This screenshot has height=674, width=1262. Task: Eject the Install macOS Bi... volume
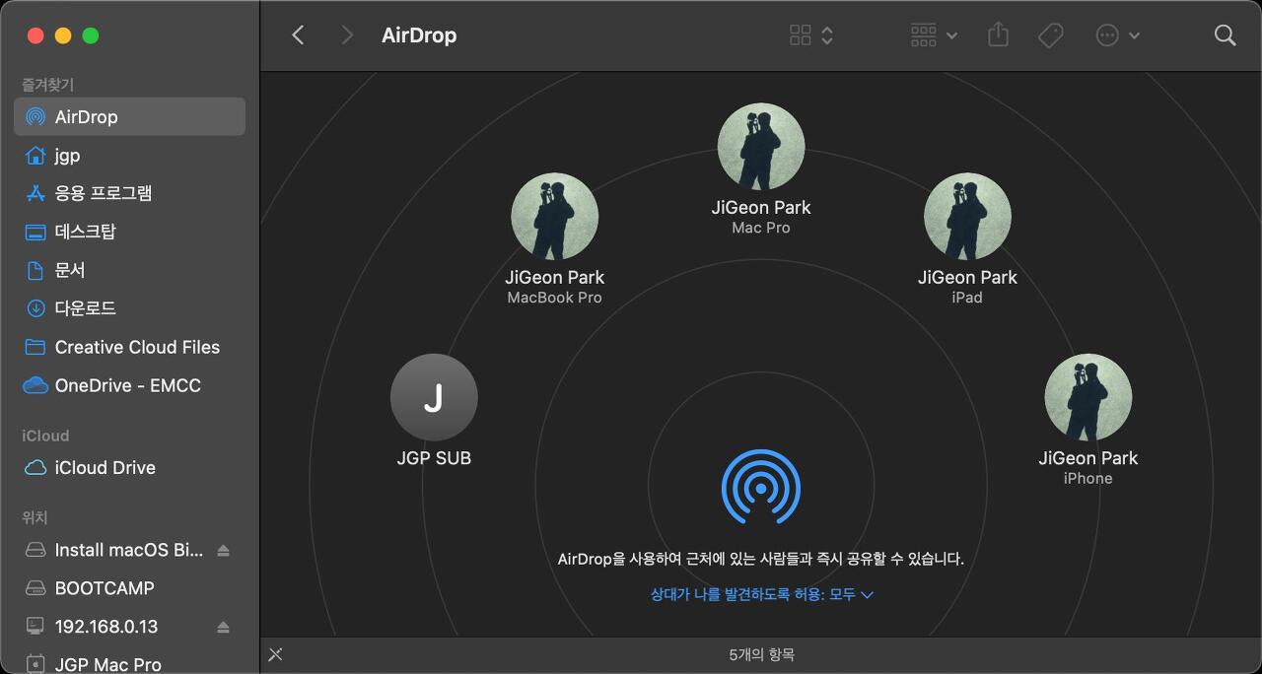click(x=223, y=550)
